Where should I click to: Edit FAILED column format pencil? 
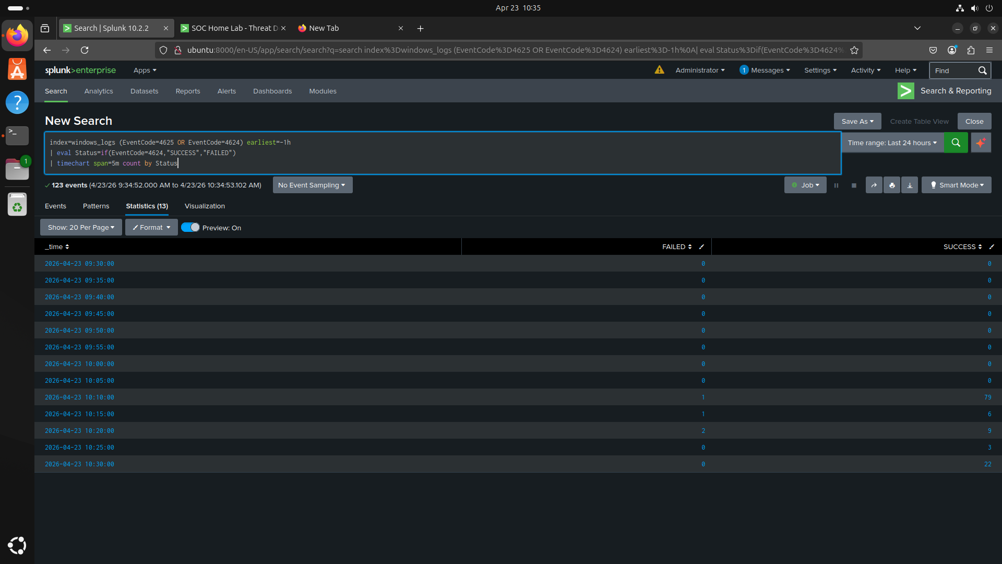(x=701, y=247)
